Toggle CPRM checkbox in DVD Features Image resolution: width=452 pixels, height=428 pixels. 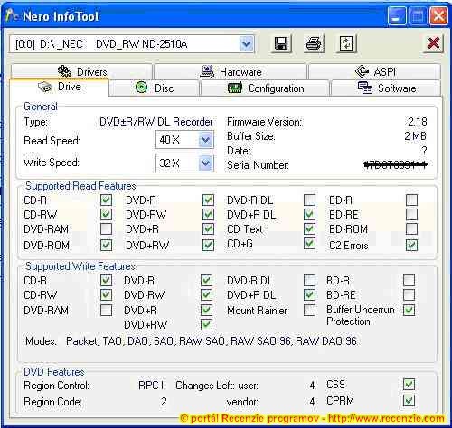pyautogui.click(x=409, y=401)
